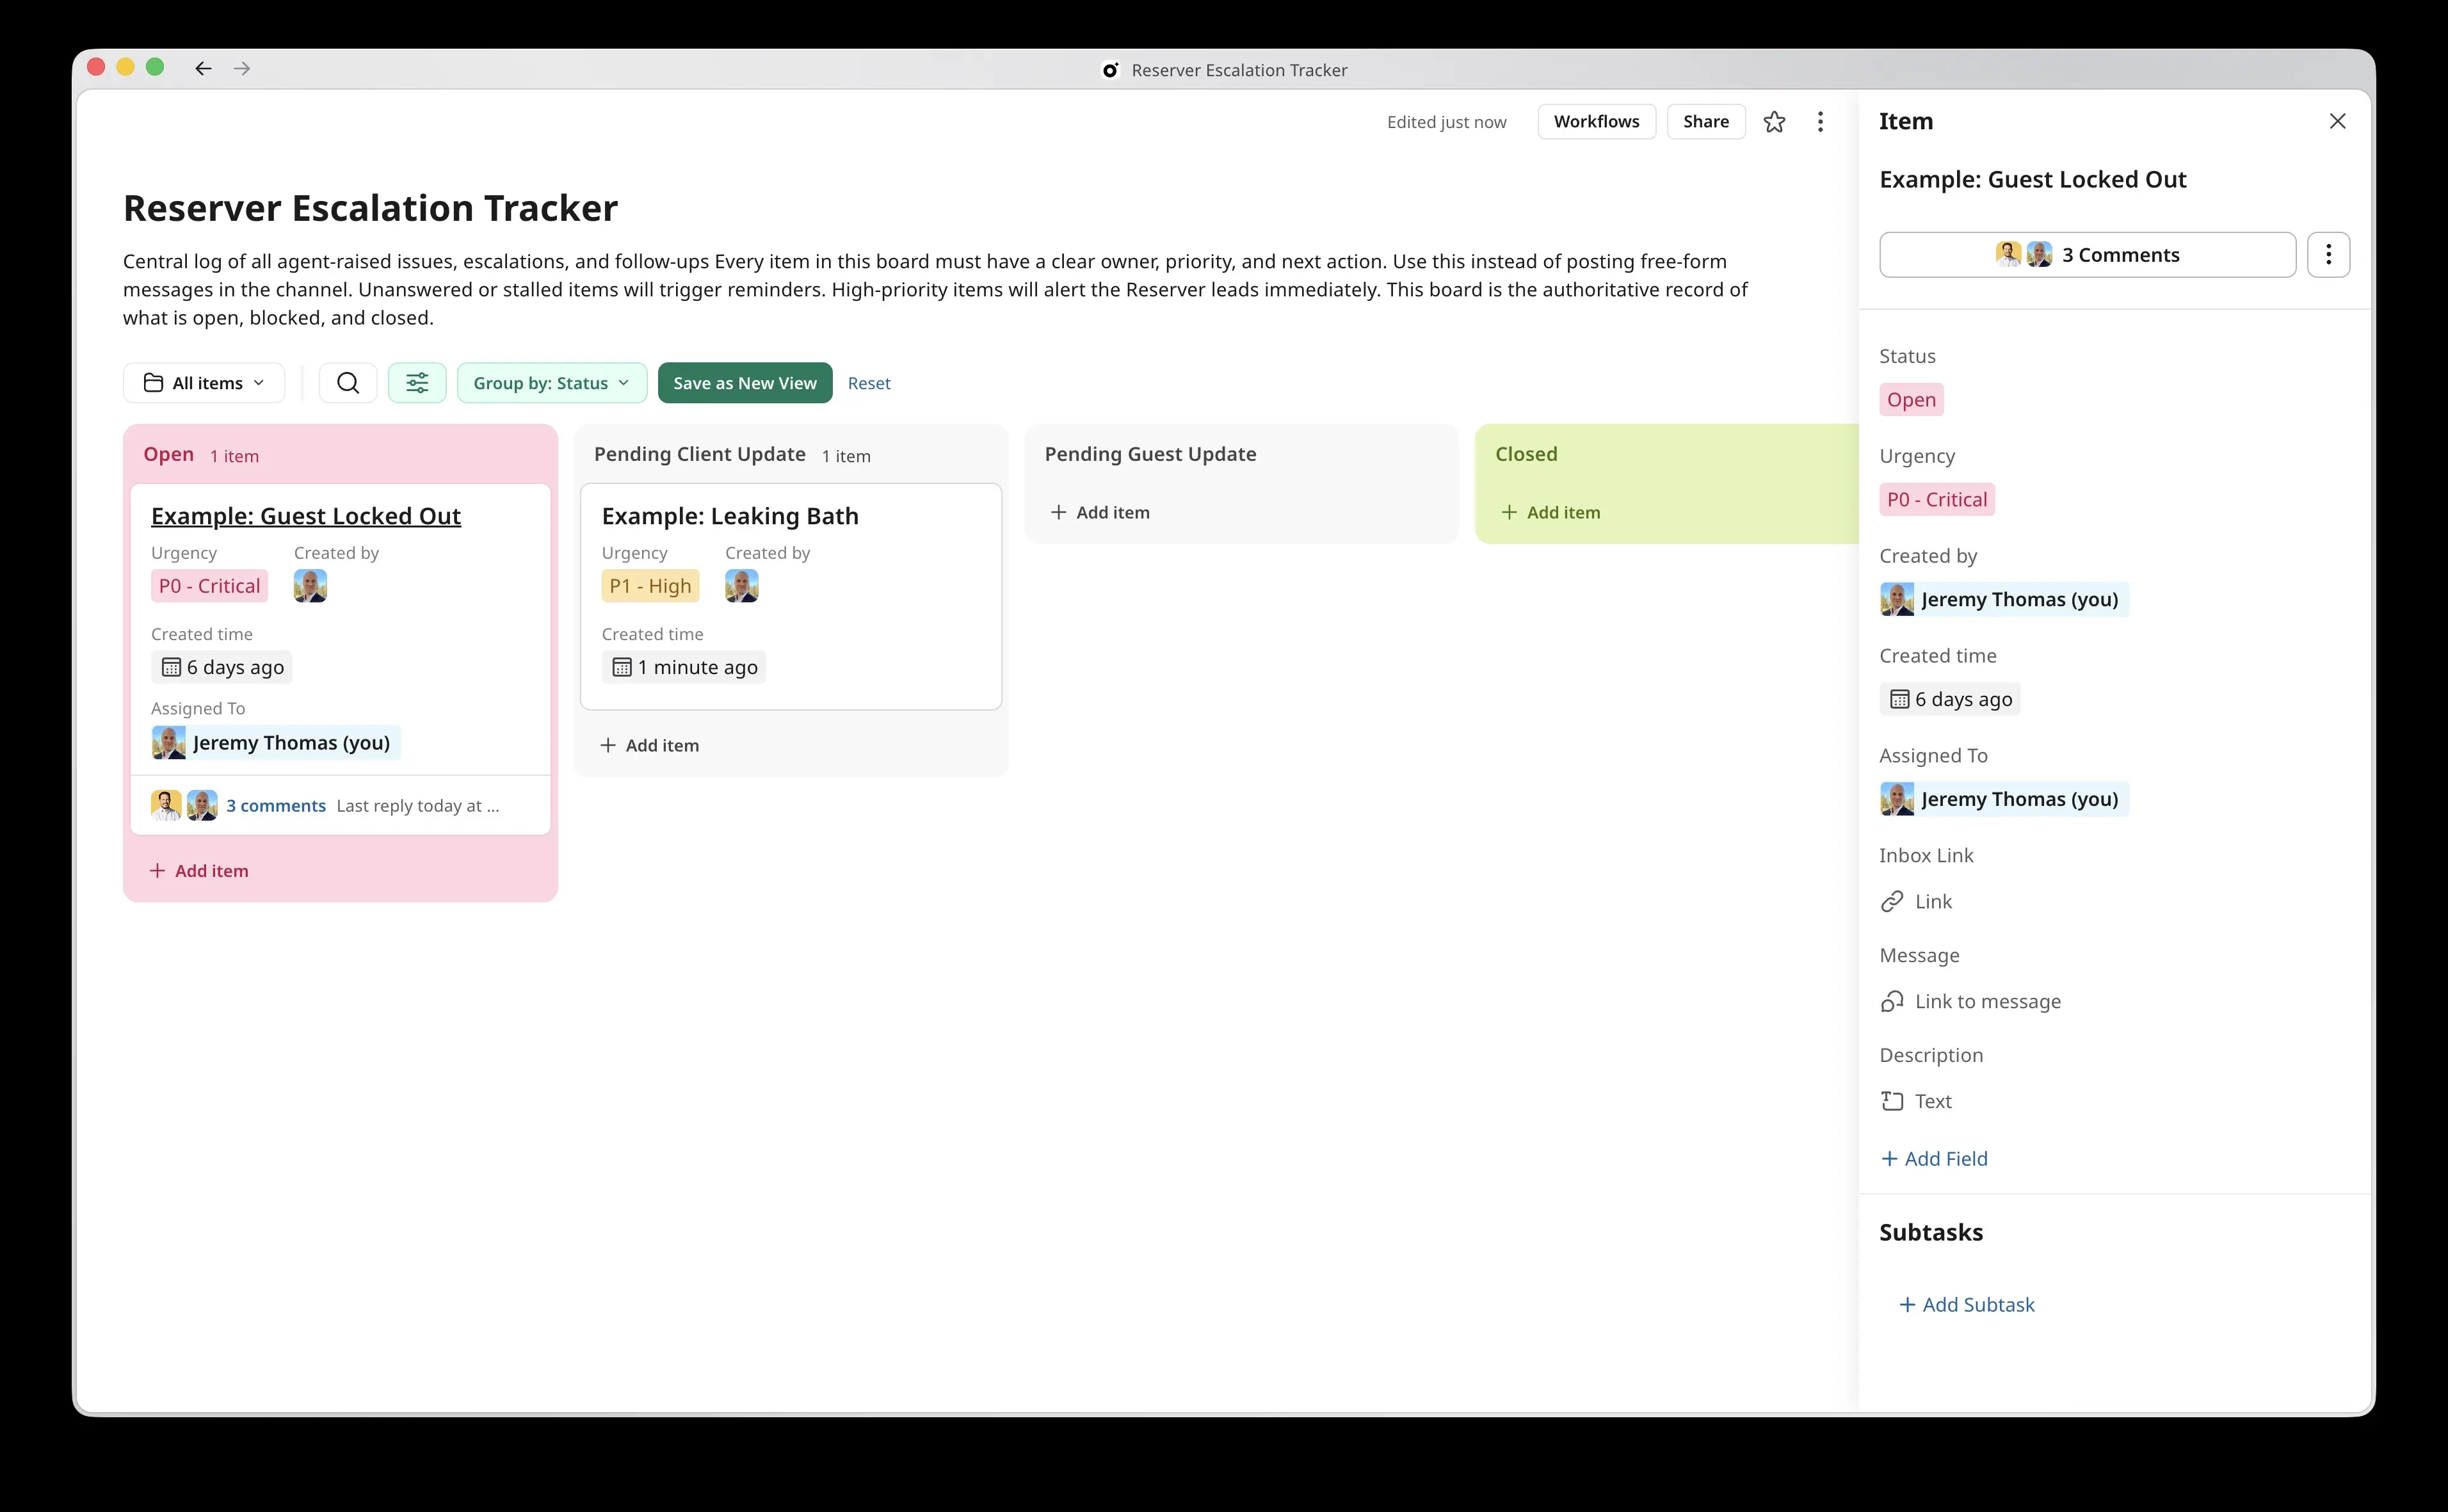Change the Open status tag in panel
This screenshot has width=2448, height=1512.
[x=1911, y=400]
